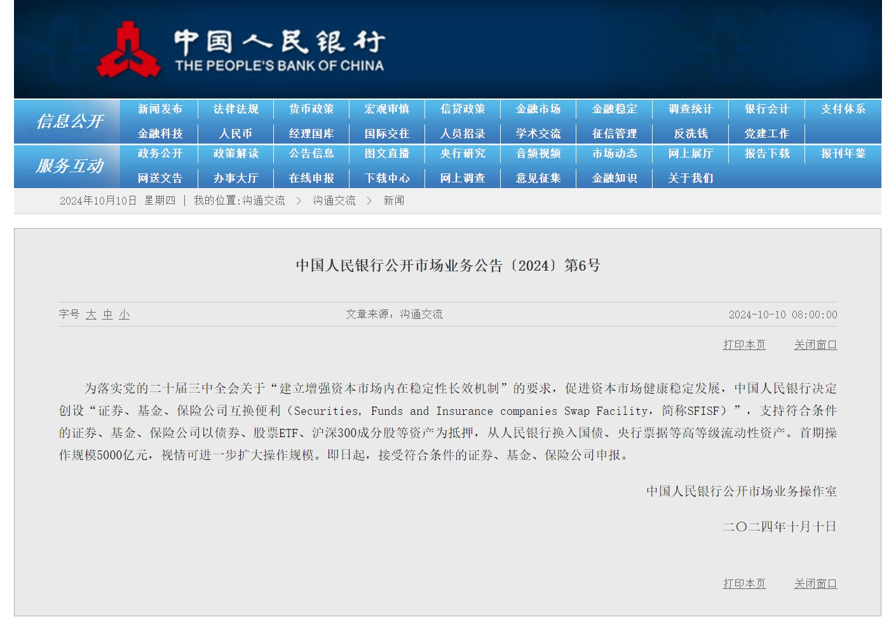Go to the 下载中心 section
Image resolution: width=896 pixels, height=629 pixels.
click(388, 179)
